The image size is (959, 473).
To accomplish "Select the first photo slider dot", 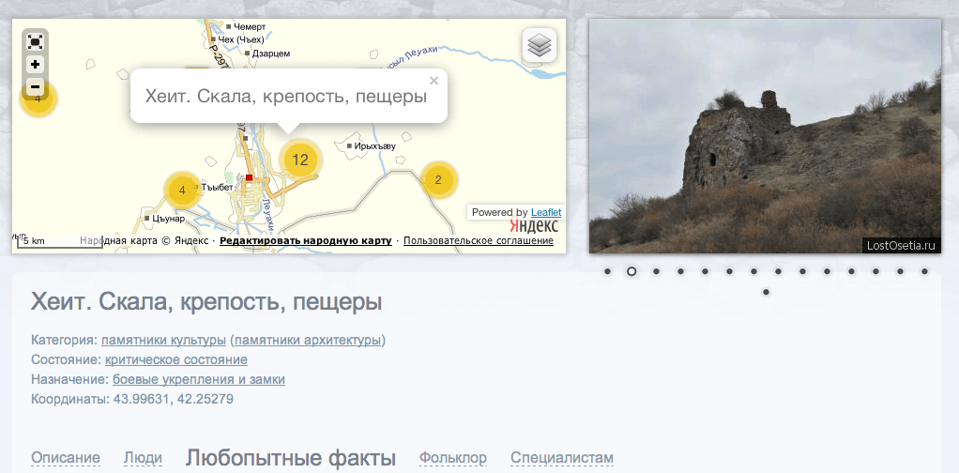I will pyautogui.click(x=607, y=271).
